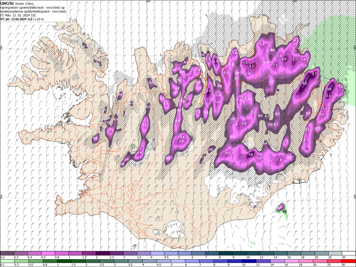Click the '20W' longitude label at top
Screen dimensions: 356x267
click(148, 1)
